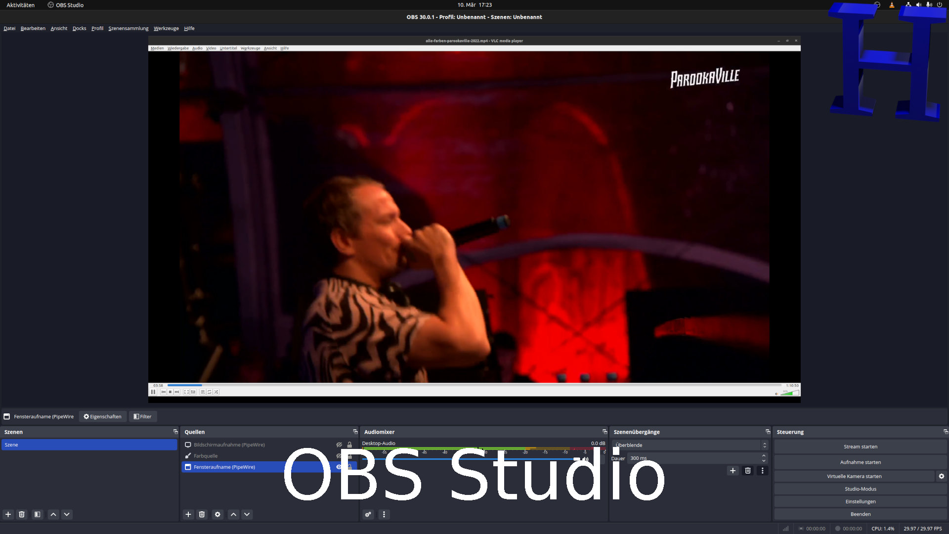The height and width of the screenshot is (534, 949).
Task: Undock the Steuerung panel
Action: 946,432
